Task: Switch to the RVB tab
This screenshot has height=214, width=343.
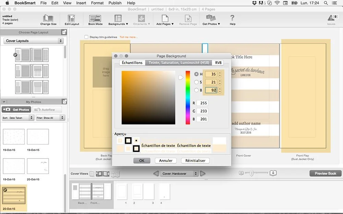Action: pyautogui.click(x=218, y=63)
